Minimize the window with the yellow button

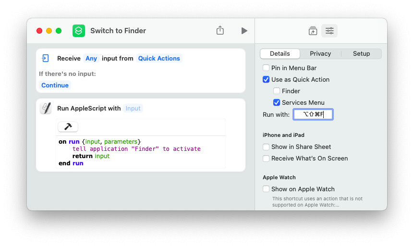(49, 31)
